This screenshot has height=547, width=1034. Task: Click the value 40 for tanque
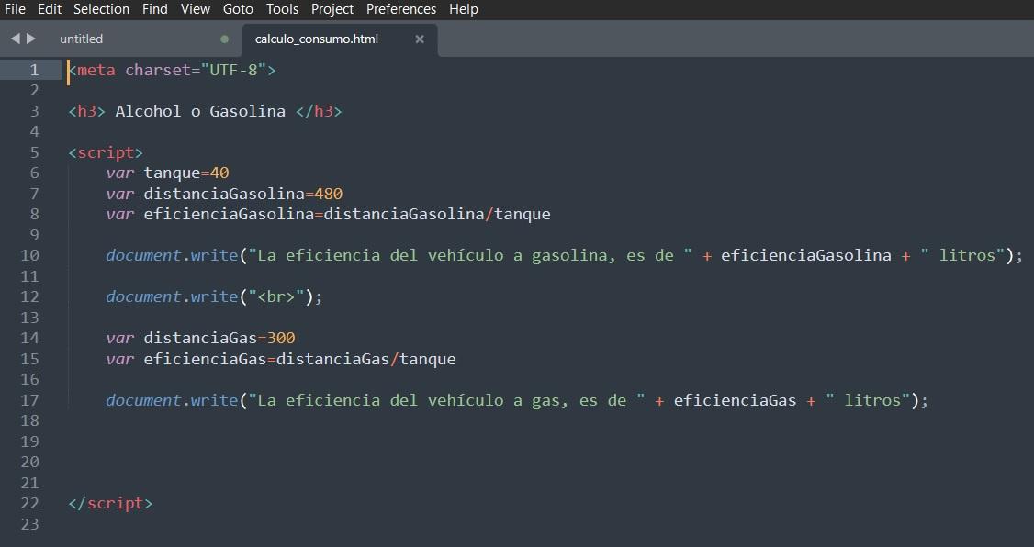click(219, 173)
